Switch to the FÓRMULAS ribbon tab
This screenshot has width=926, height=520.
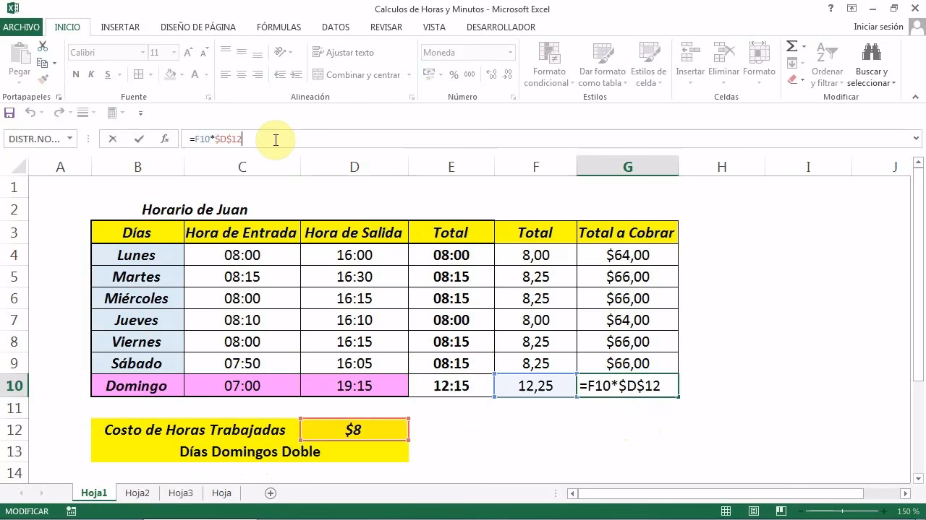279,27
